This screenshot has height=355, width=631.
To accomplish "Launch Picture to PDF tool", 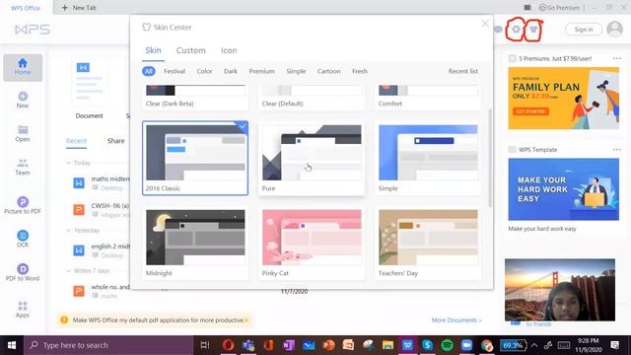I will click(x=23, y=205).
